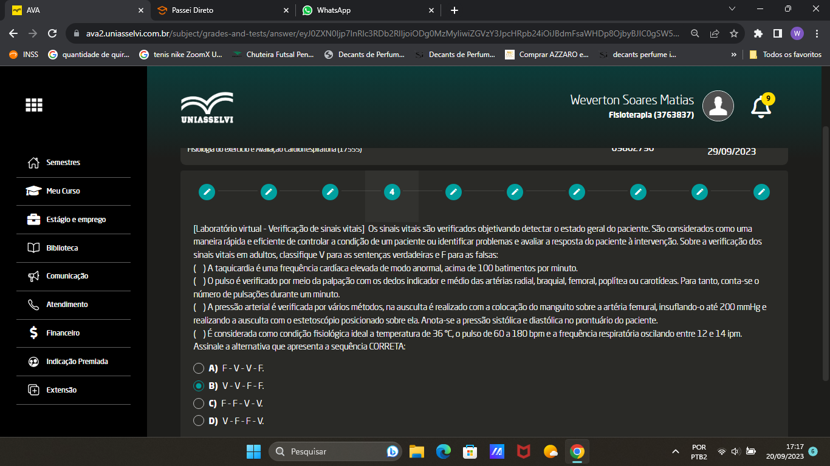Open Chrome tab search dropdown arrow
This screenshot has height=466, width=830.
pos(732,10)
